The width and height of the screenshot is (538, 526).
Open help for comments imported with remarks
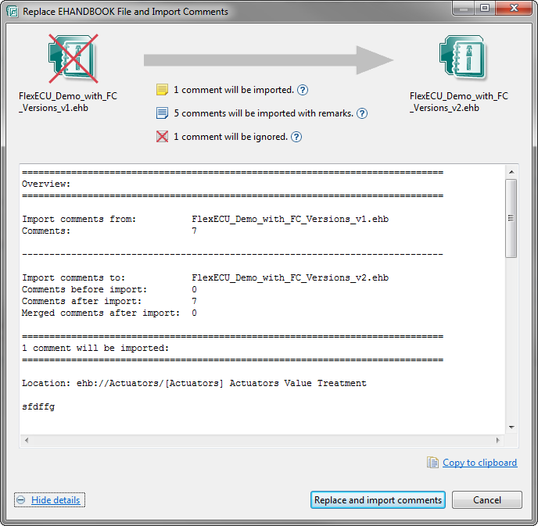pyautogui.click(x=362, y=113)
